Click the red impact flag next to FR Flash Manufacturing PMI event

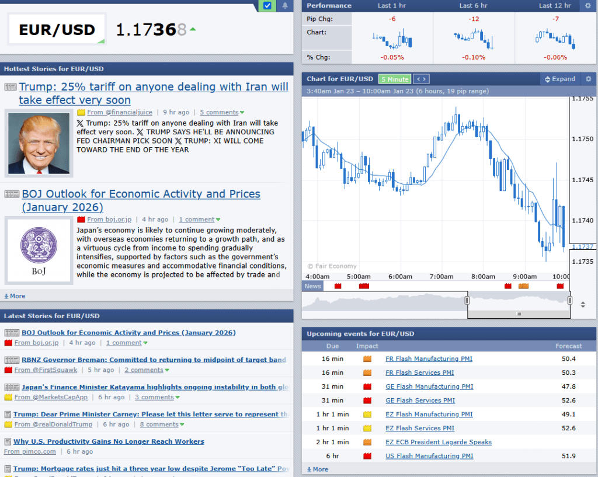pyautogui.click(x=367, y=358)
